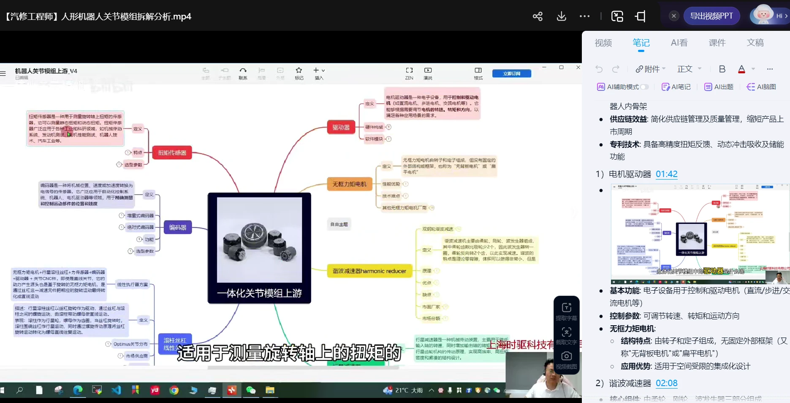The image size is (790, 403).
Task: Open AI脑图 mind map generator
Action: point(761,86)
